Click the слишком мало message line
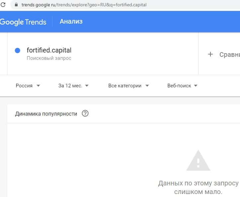The image size is (240, 197). 198,192
